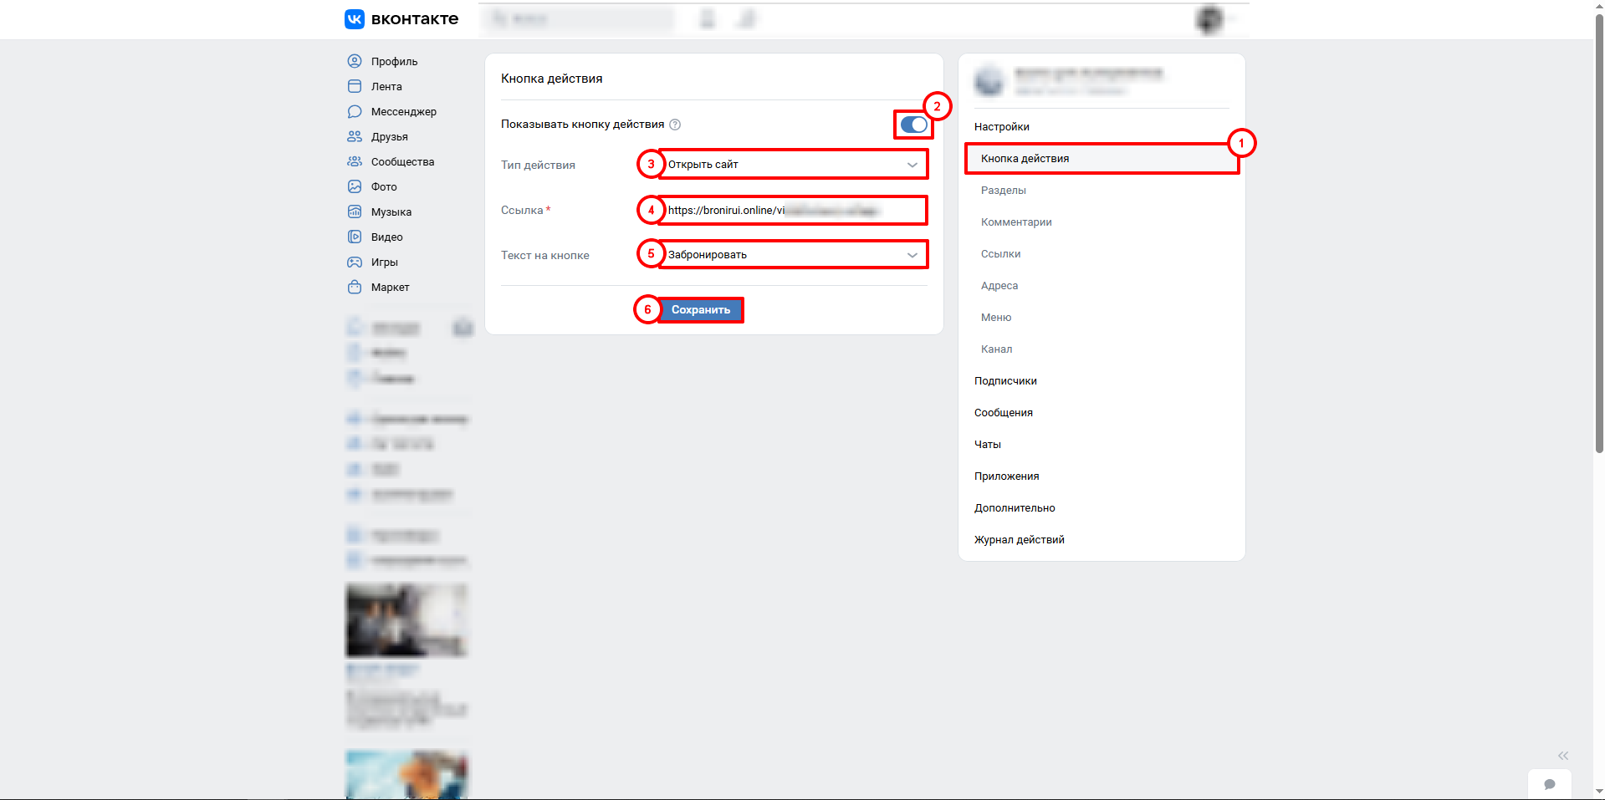Click the help question mark icon

coord(675,125)
